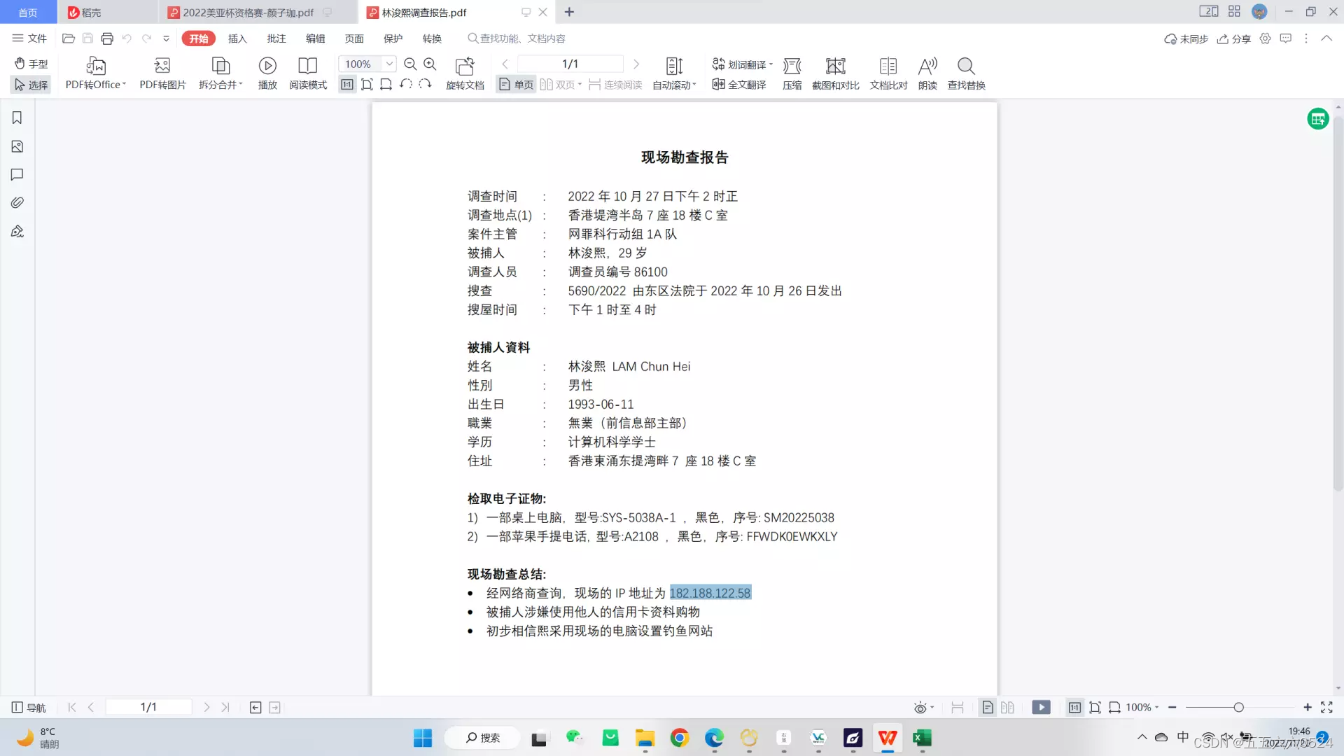Switch to the 2022美亚杯资格赛 PDF tab
Viewport: 1344px width, 756px height.
(248, 13)
